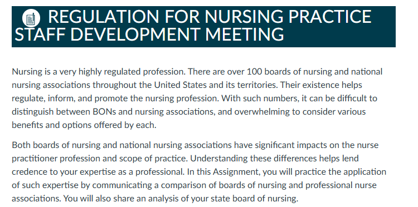Image resolution: width=418 pixels, height=207 pixels.
Task: Click the word "credence" in the second paragraph
Action: coord(30,172)
